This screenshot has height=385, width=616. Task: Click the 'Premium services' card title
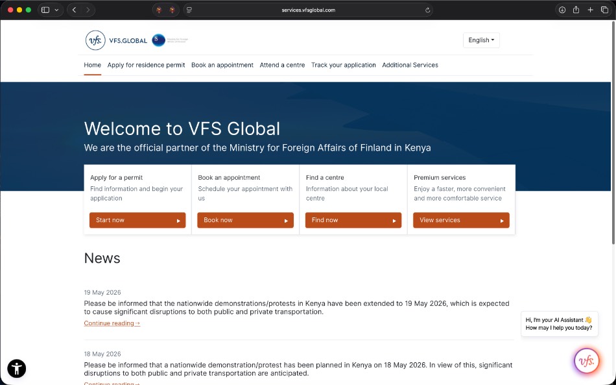coord(440,178)
